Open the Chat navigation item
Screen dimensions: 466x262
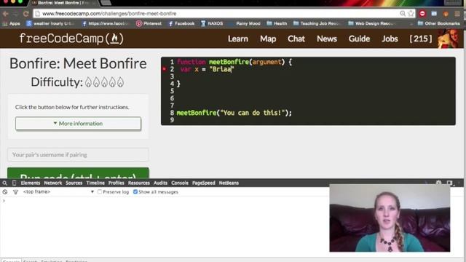pos(296,39)
